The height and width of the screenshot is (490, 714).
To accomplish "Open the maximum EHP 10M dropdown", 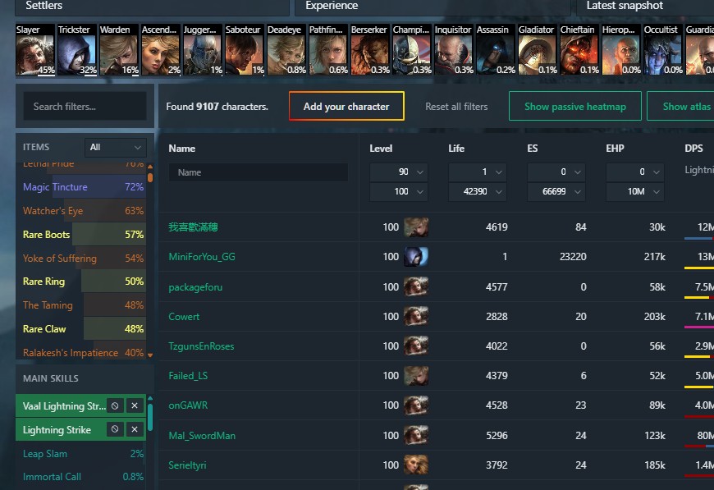I will click(x=634, y=192).
